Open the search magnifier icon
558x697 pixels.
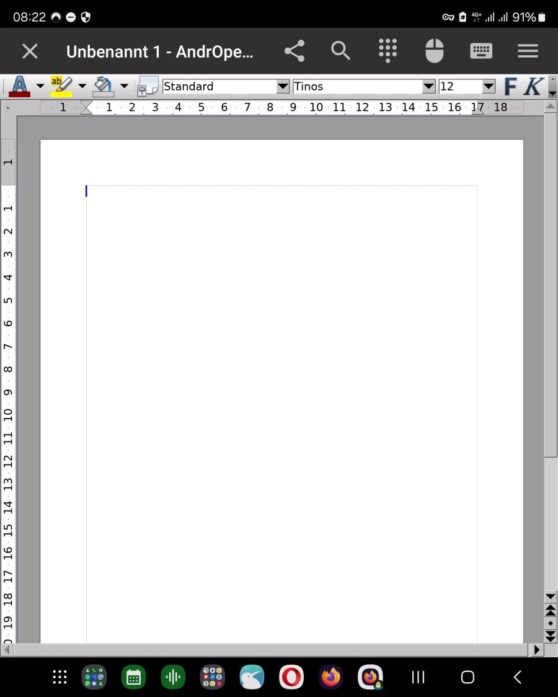(340, 51)
